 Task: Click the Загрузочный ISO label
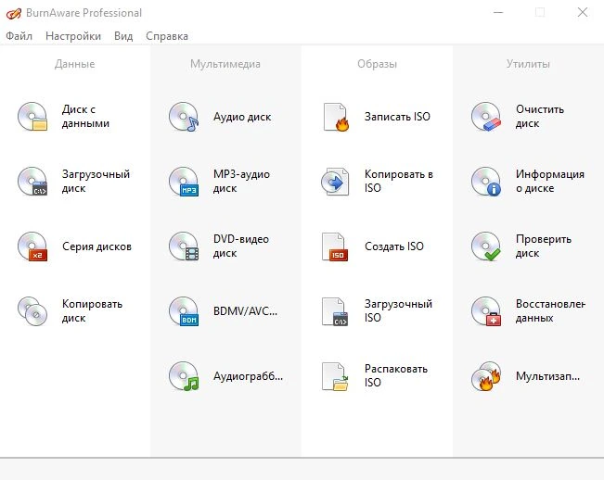(x=398, y=310)
